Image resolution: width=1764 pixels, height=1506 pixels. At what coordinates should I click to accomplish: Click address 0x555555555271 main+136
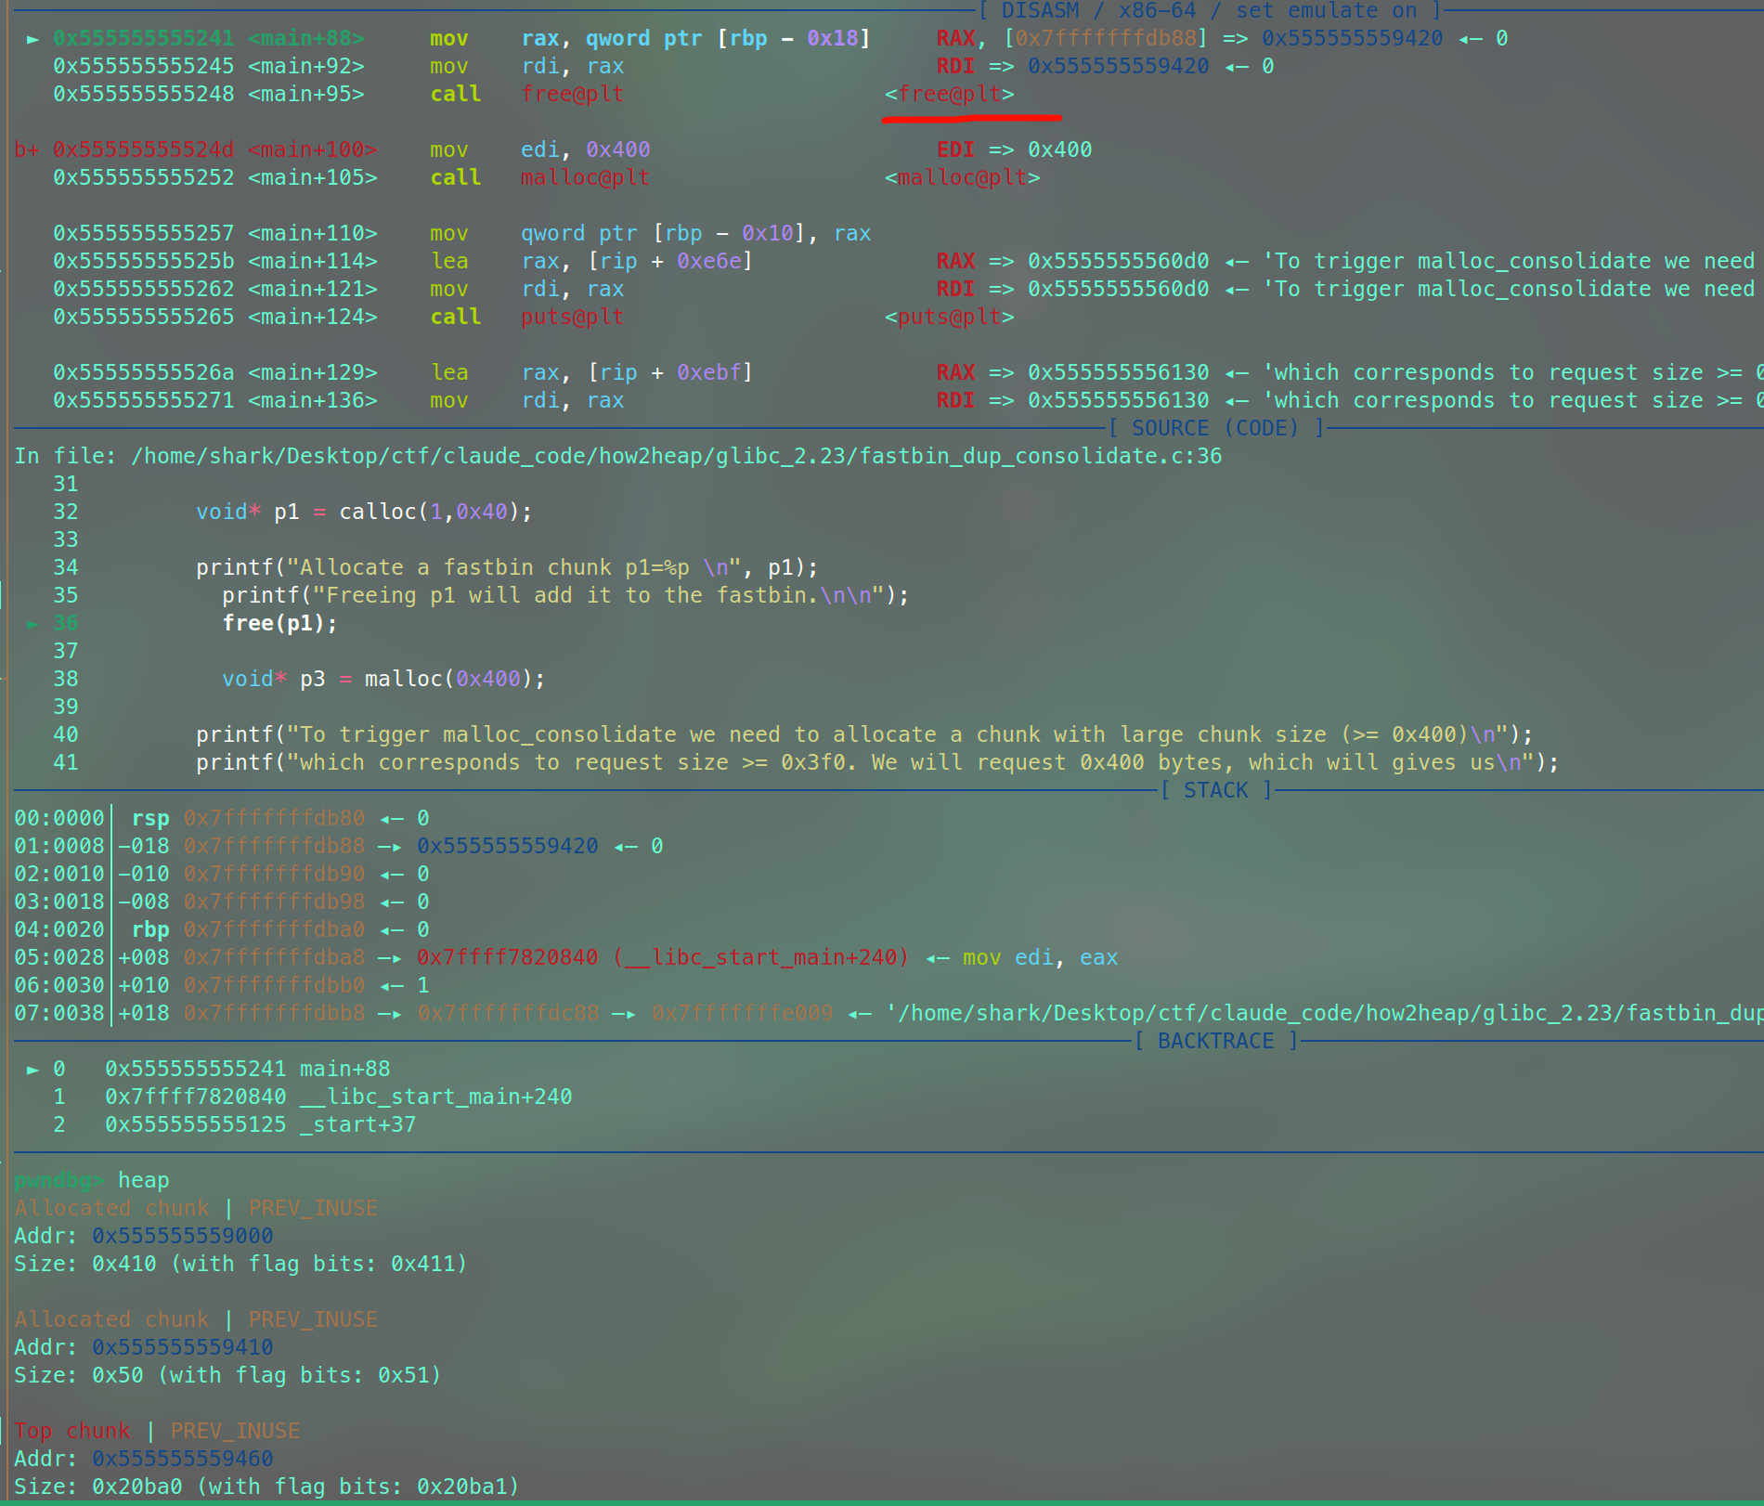[214, 400]
